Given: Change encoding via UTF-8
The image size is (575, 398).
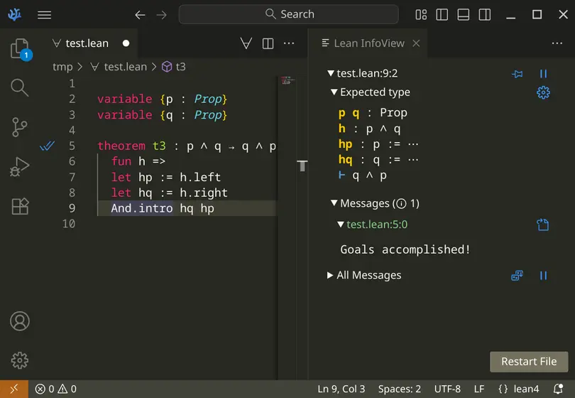Looking at the screenshot, I should [x=447, y=389].
